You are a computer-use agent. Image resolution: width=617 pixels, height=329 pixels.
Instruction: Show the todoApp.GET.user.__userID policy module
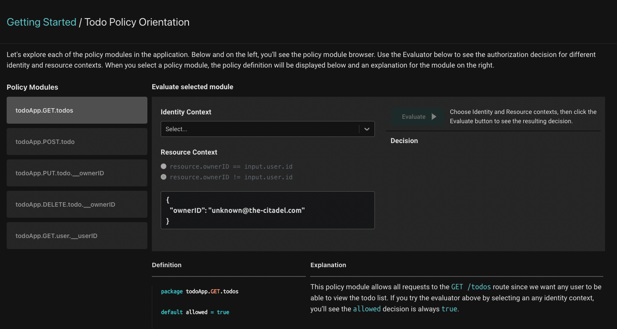77,236
